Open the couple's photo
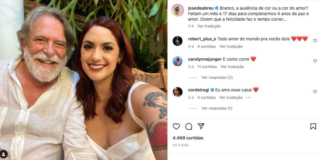320x160 pixels. coord(84,80)
